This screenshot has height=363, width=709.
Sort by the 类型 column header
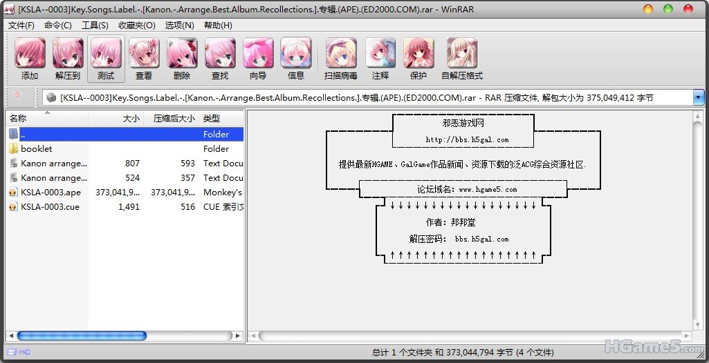pos(221,118)
